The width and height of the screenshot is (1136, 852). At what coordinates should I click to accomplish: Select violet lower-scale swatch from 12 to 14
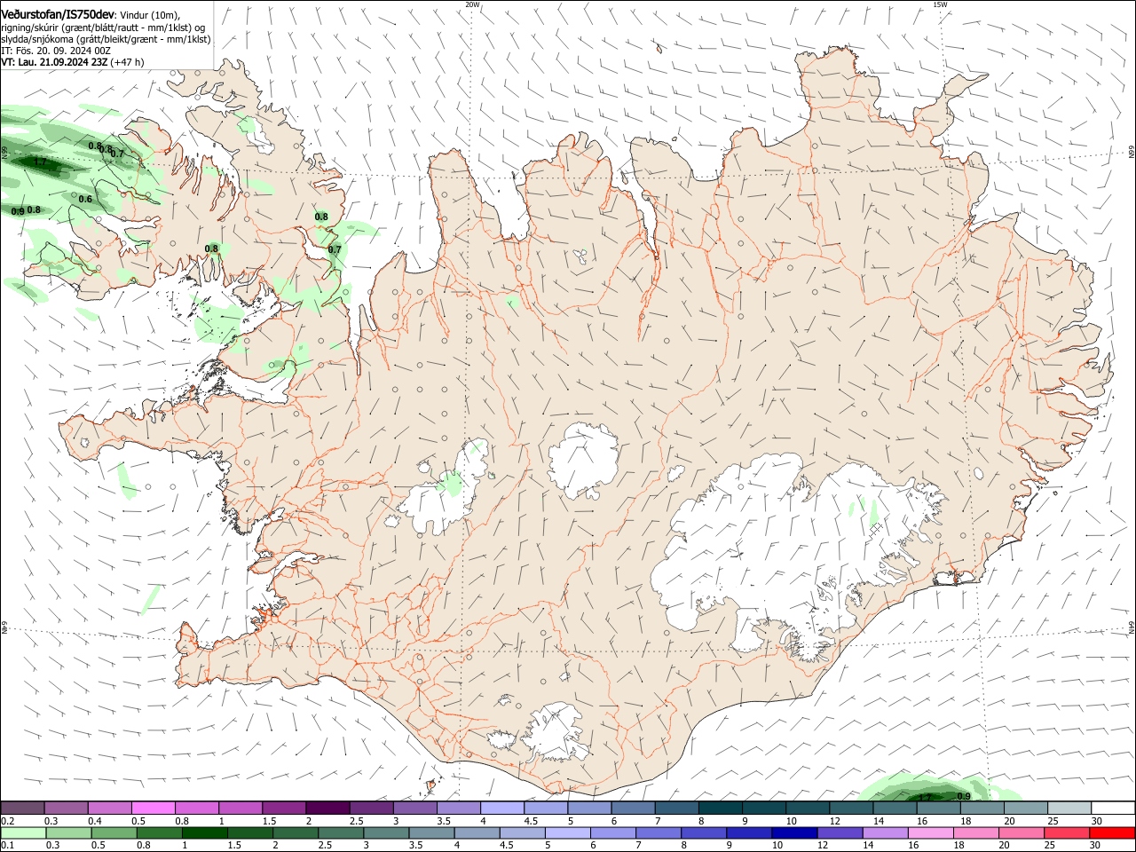tap(839, 832)
